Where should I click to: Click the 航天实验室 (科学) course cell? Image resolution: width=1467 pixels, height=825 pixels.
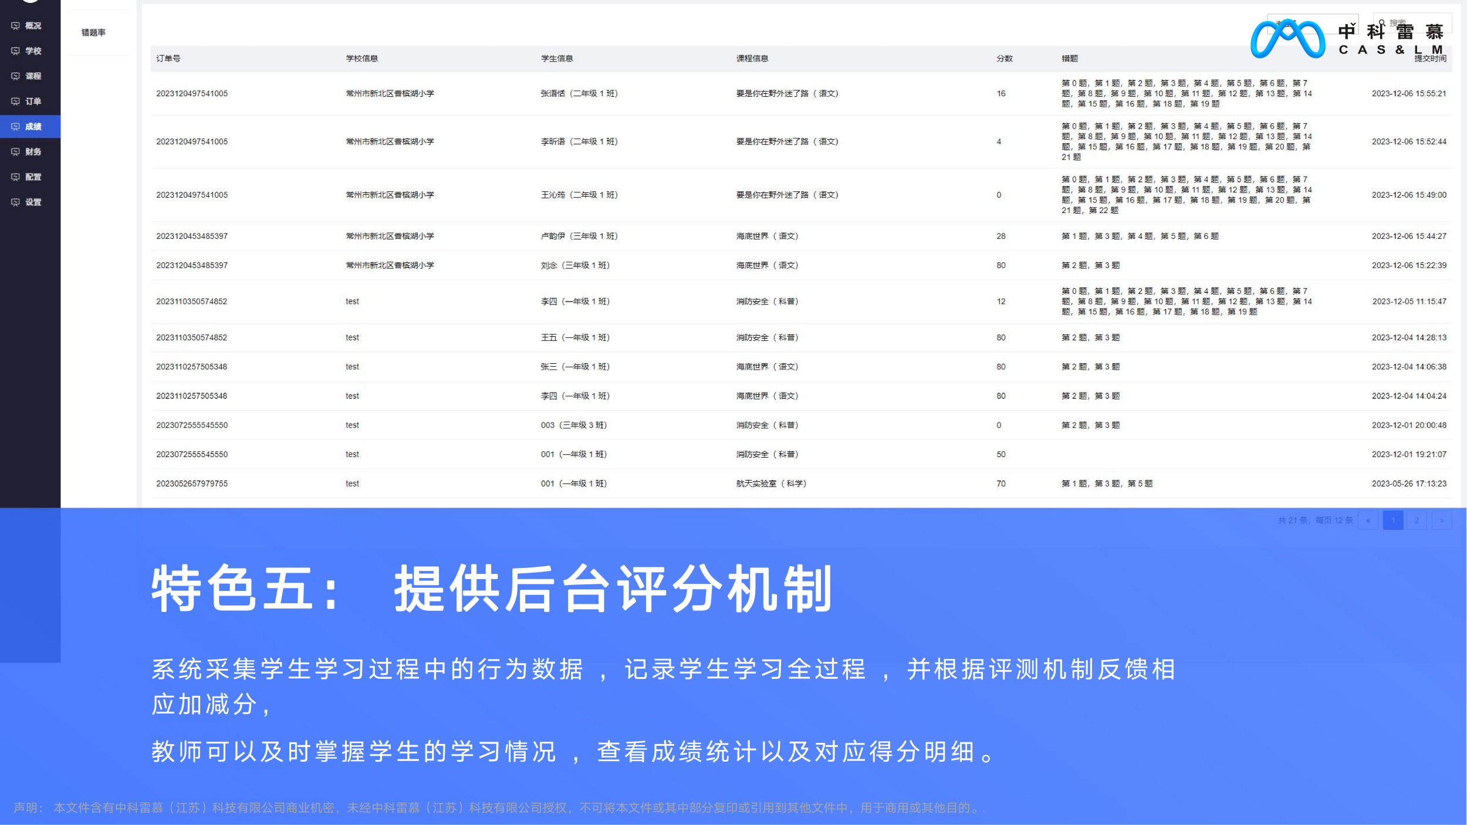[772, 484]
